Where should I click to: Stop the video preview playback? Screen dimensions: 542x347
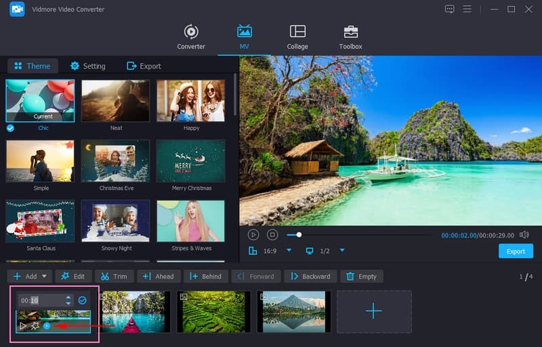[x=272, y=235]
